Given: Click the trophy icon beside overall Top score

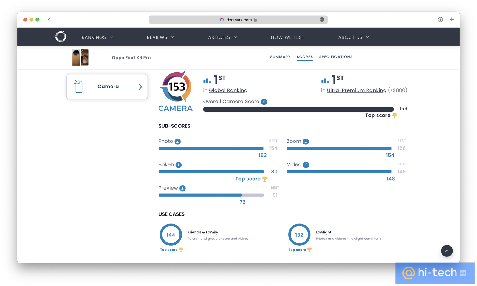Looking at the screenshot, I should click(395, 116).
